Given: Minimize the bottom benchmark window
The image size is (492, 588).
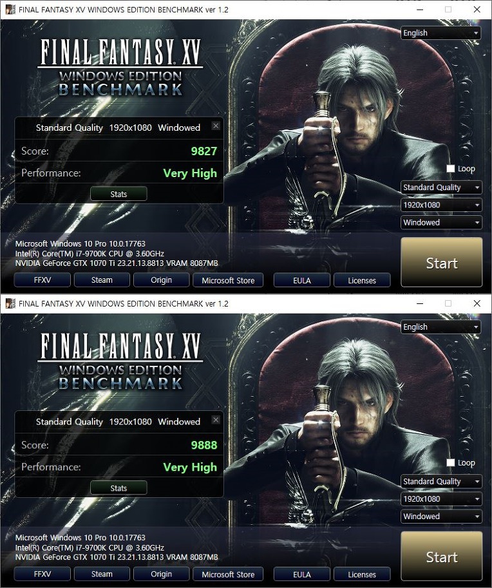Looking at the screenshot, I should [420, 303].
